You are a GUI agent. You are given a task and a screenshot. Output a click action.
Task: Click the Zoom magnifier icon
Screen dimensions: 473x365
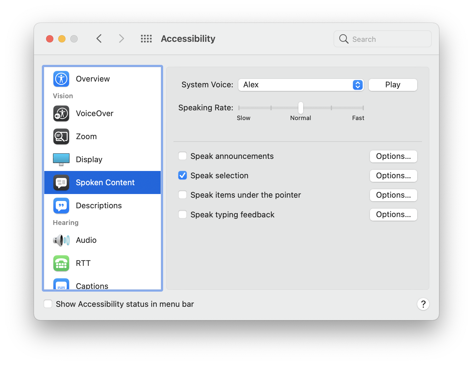(x=61, y=136)
